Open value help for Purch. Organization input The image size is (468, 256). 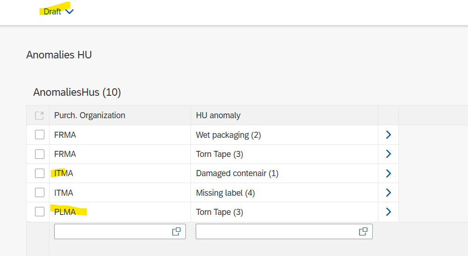tap(177, 232)
